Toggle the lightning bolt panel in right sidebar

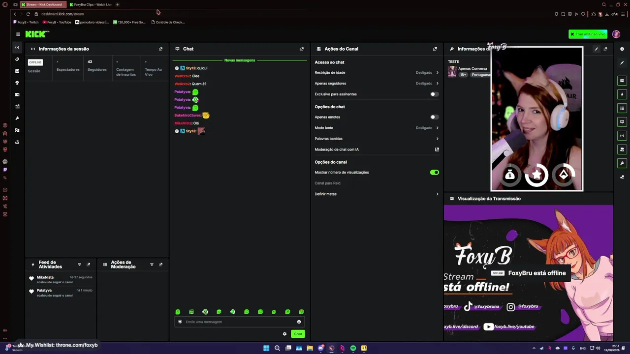click(622, 94)
